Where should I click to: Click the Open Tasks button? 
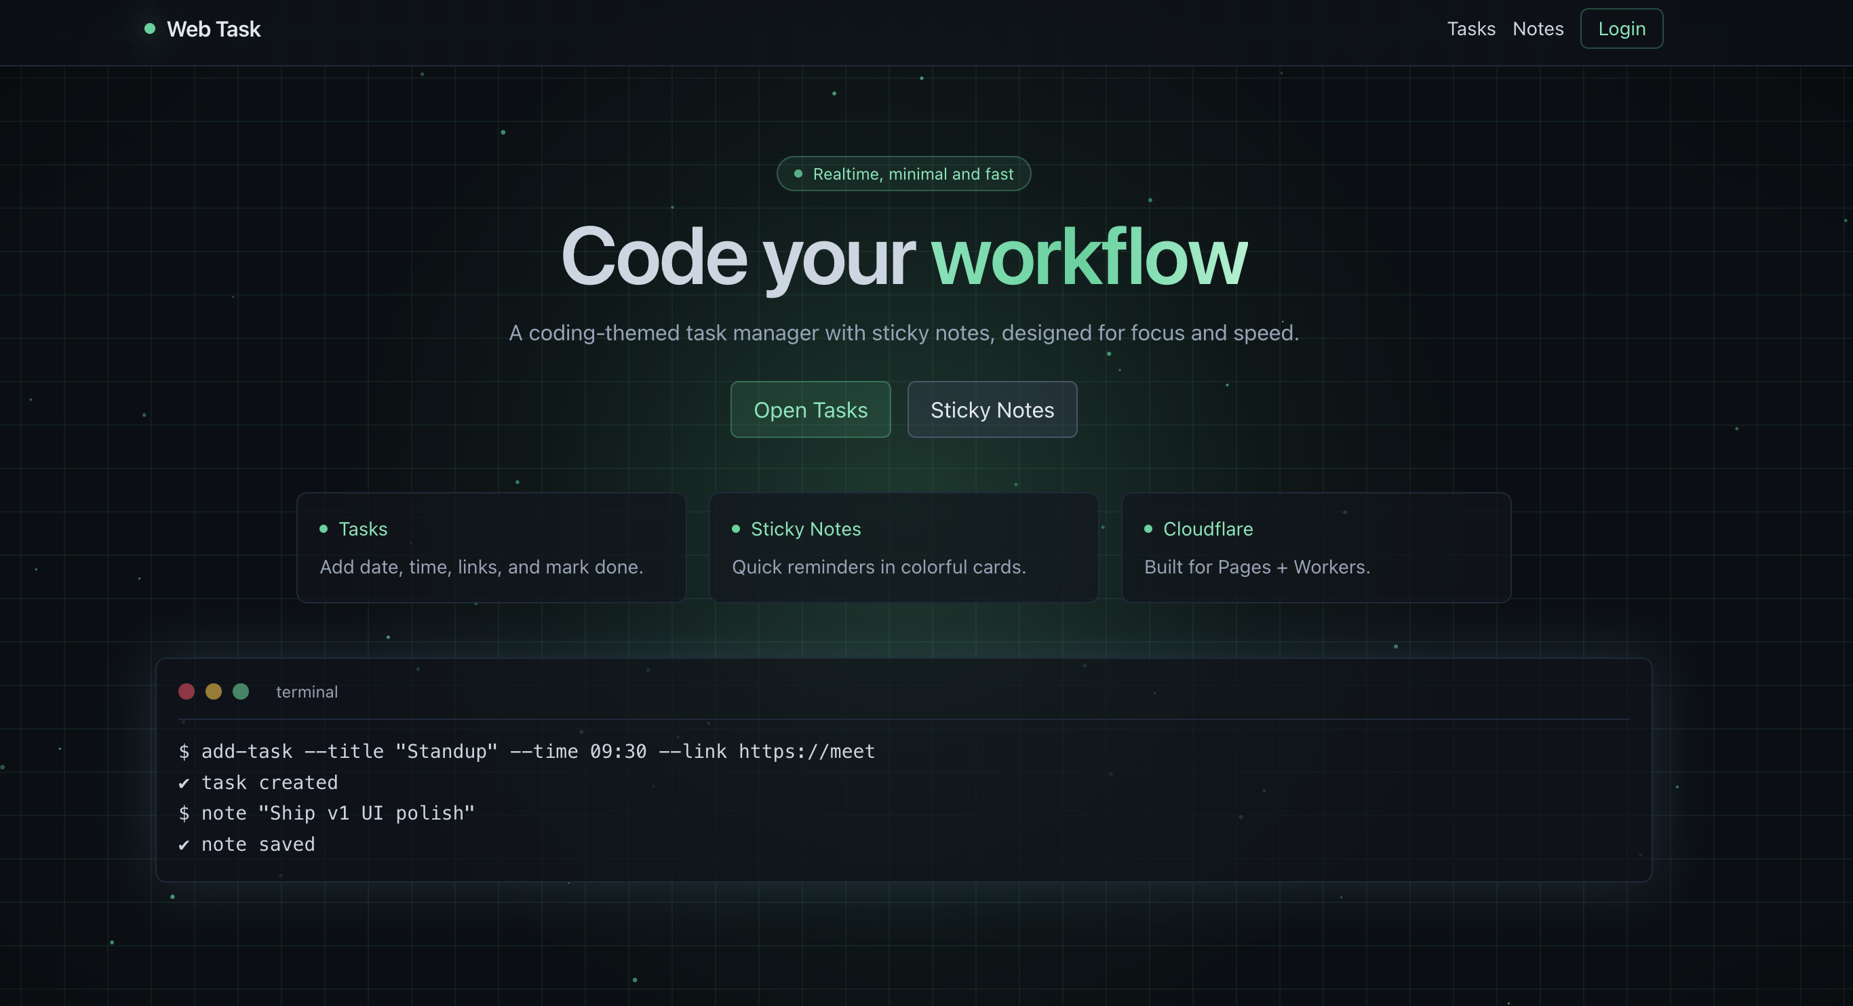[810, 409]
